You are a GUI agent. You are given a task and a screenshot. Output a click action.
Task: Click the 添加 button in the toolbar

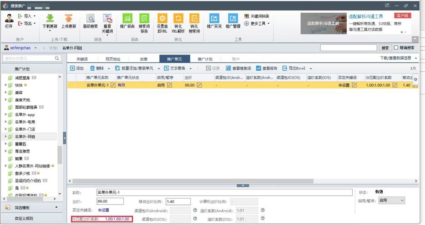pos(77,68)
